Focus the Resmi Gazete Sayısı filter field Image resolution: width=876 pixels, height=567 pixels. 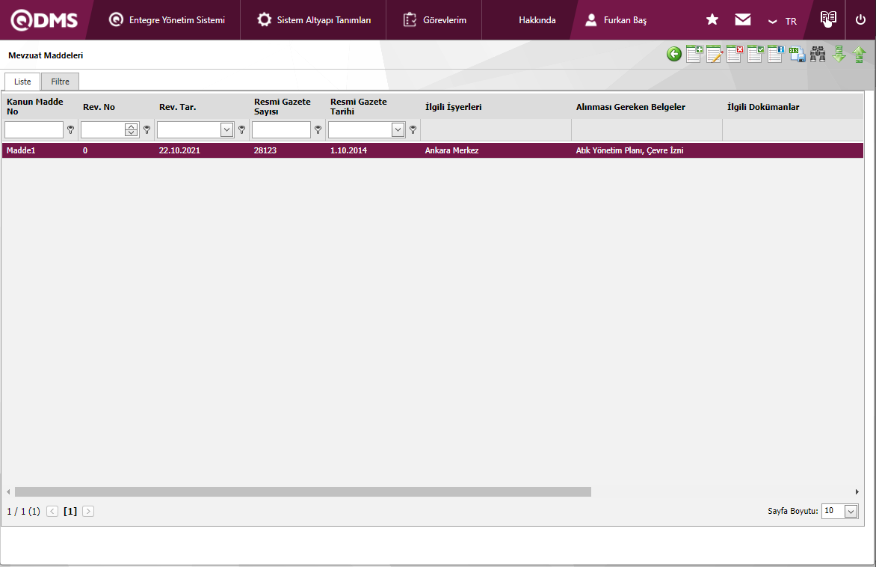[x=281, y=129]
